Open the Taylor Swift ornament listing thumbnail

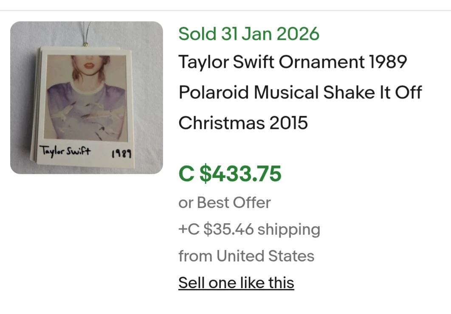pyautogui.click(x=87, y=98)
